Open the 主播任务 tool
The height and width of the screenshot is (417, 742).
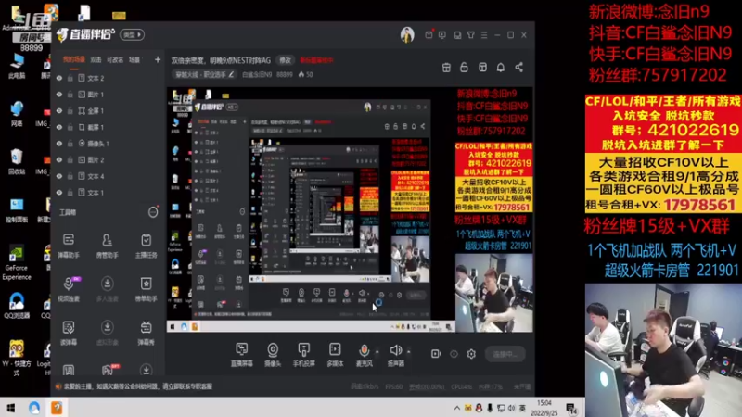tap(146, 246)
